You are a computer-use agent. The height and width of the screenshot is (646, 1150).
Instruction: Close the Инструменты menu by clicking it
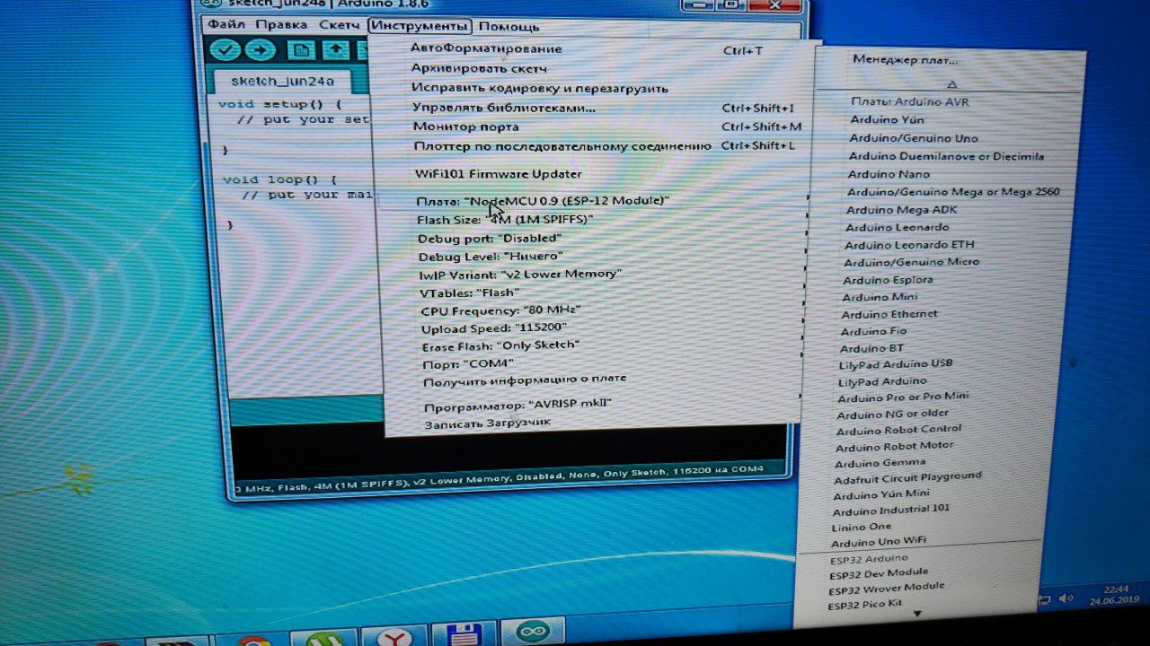[420, 26]
